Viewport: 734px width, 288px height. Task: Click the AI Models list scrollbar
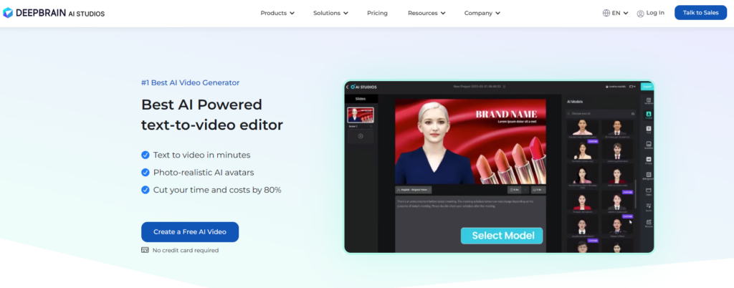pos(636,194)
